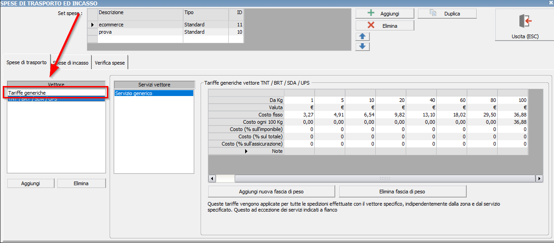This screenshot has width=554, height=243.
Task: Click the exit door icon on Uscita
Action: click(x=524, y=21)
